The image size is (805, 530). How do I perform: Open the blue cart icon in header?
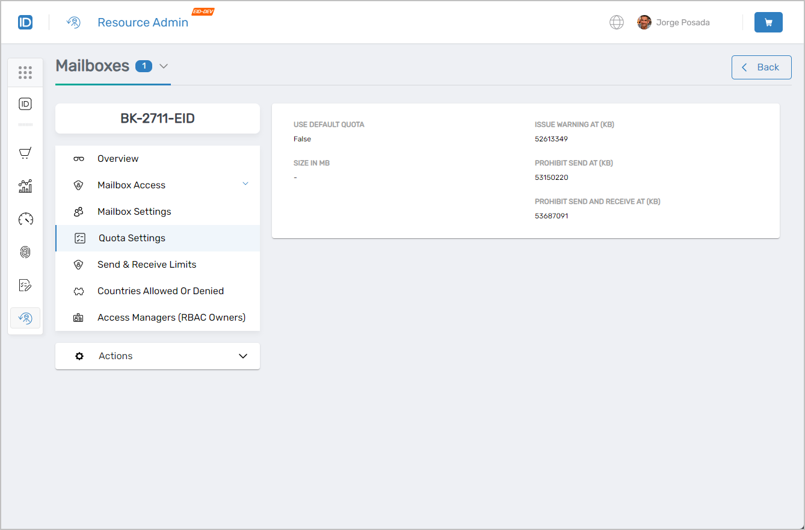(x=768, y=22)
